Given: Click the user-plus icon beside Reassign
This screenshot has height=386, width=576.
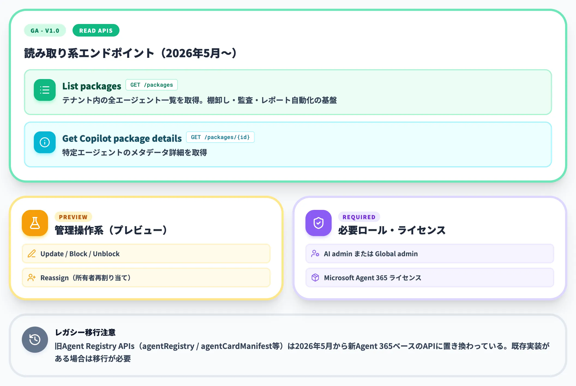Looking at the screenshot, I should point(32,278).
